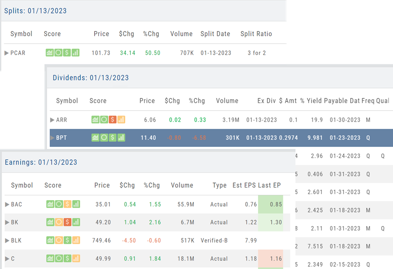Sort Splits by the Split Ratio column
The width and height of the screenshot is (393, 269).
[x=256, y=34]
